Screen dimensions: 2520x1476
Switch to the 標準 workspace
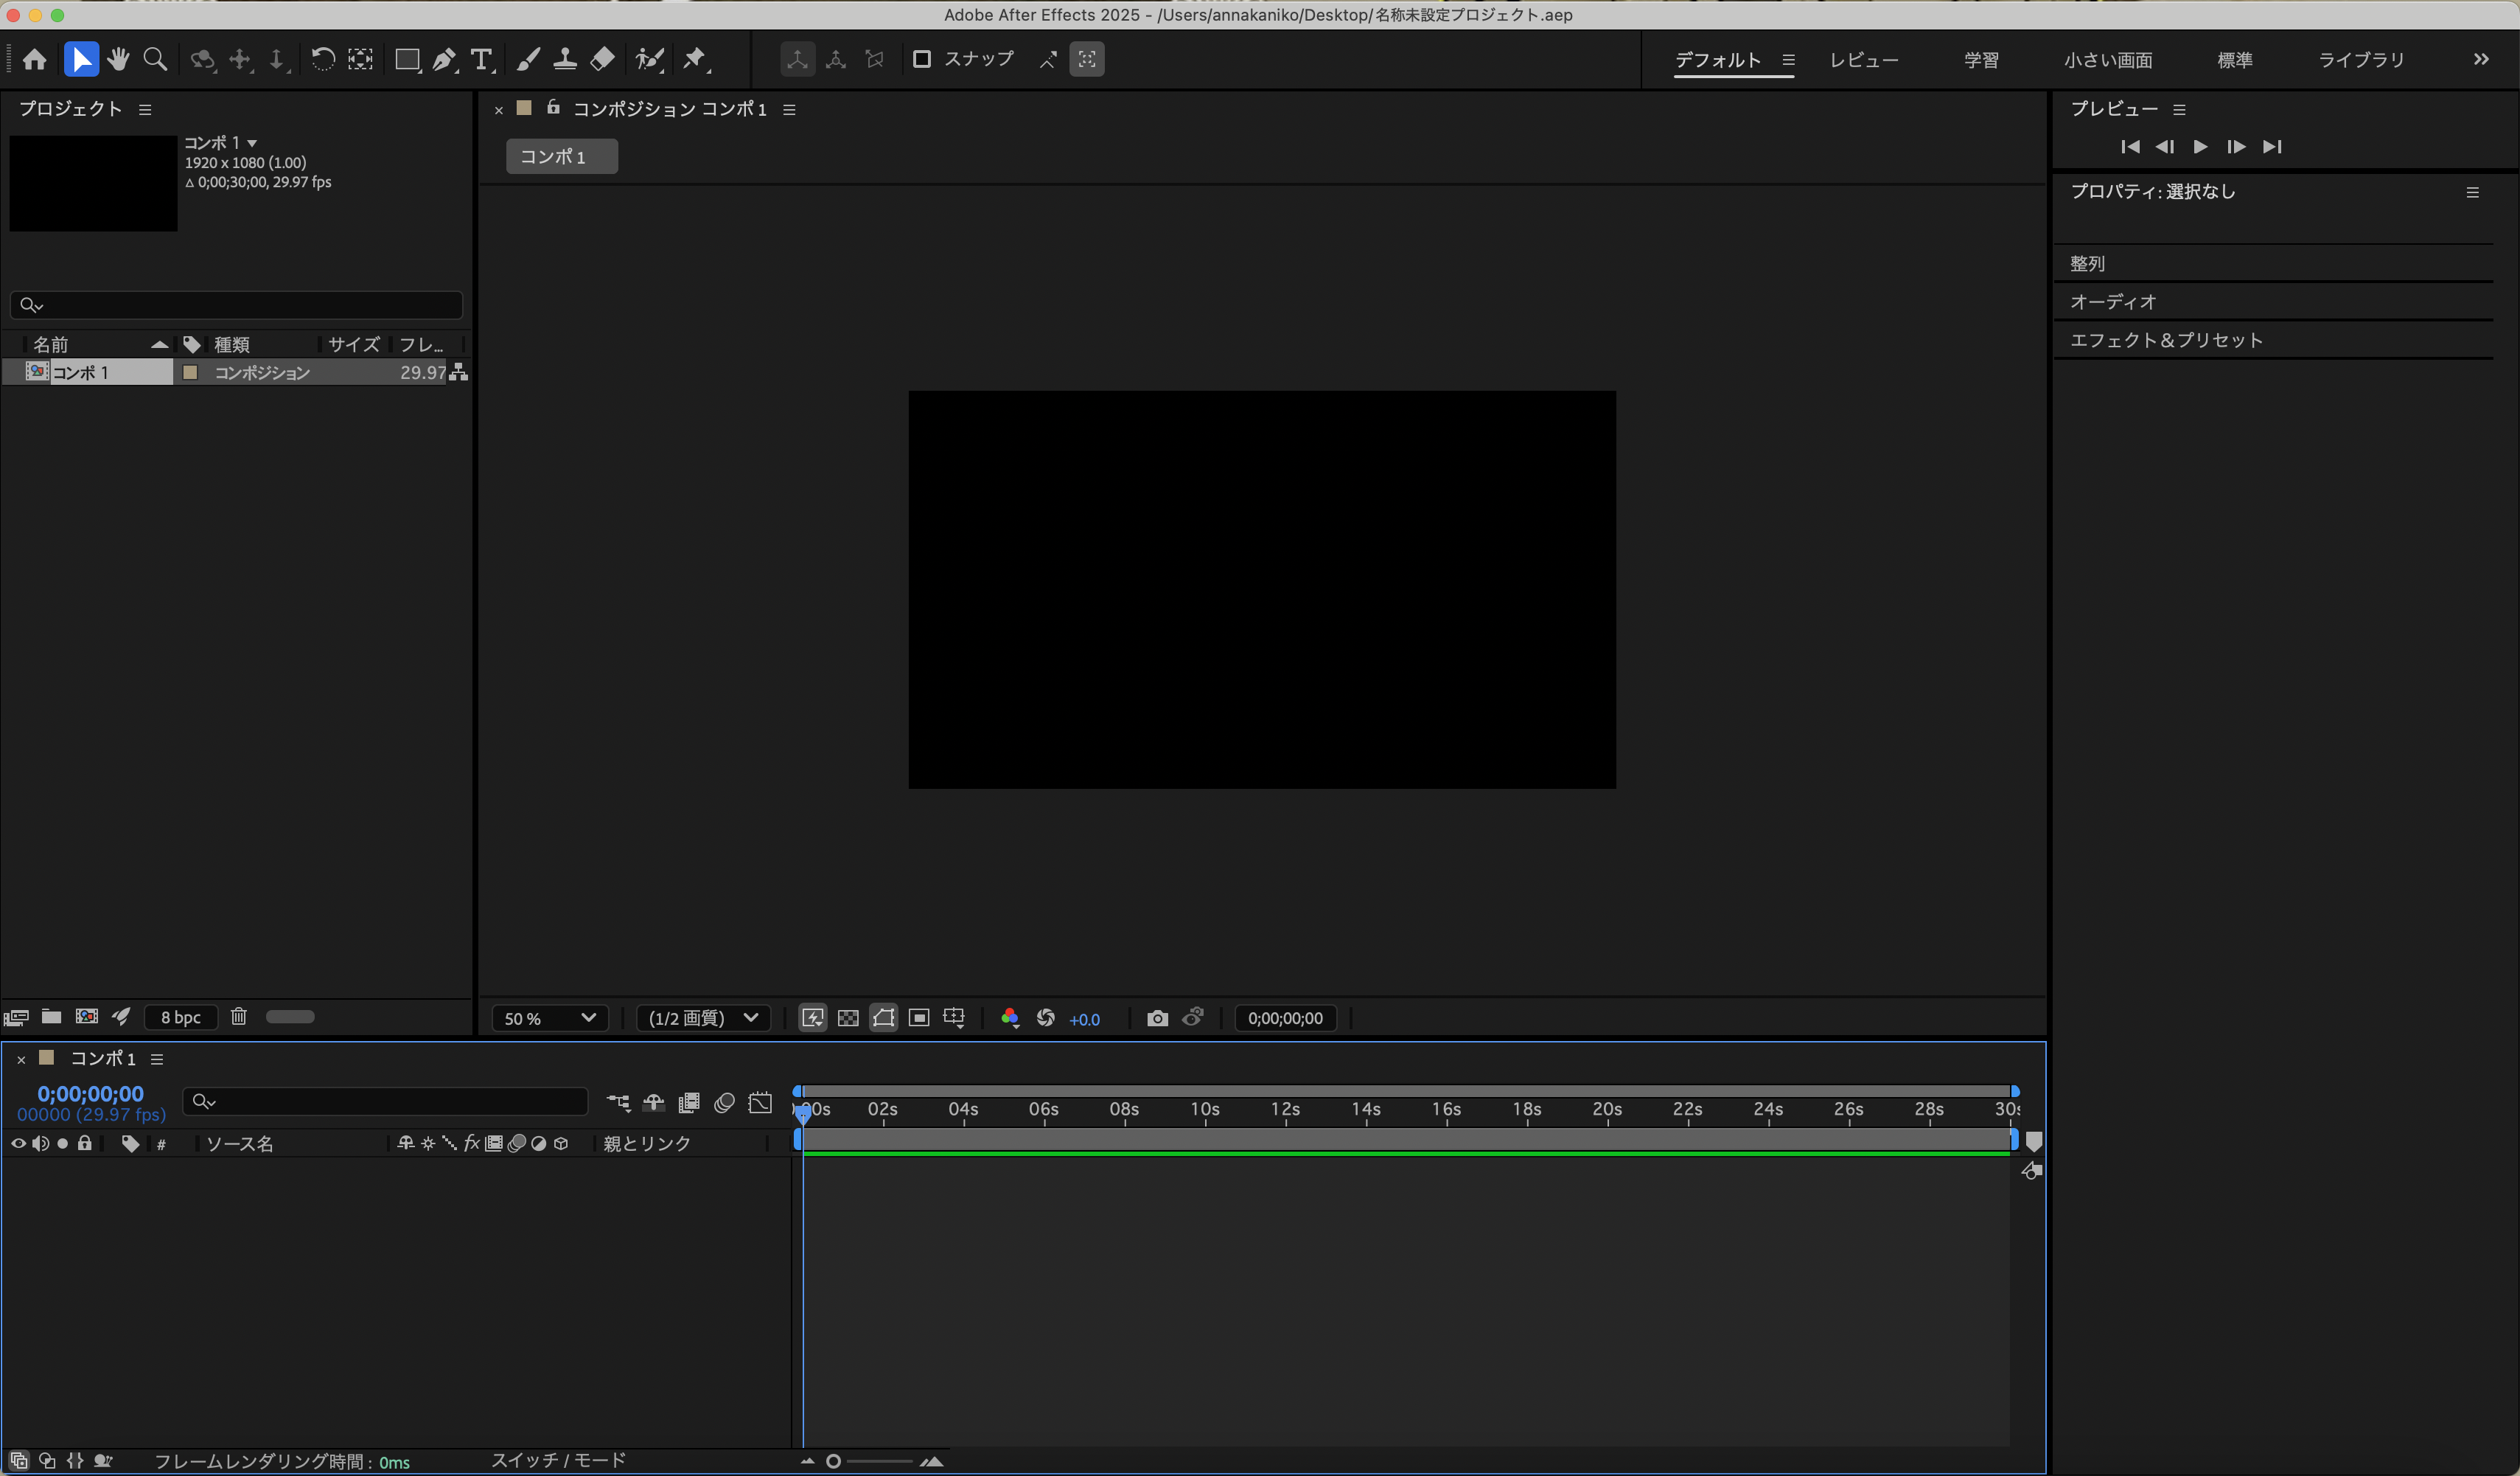2235,60
